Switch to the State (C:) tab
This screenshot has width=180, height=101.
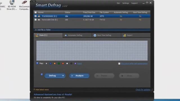click(x=48, y=35)
